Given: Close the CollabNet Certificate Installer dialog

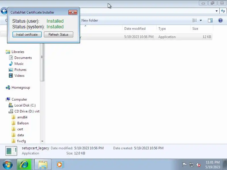Looking at the screenshot, I should click(73, 12).
